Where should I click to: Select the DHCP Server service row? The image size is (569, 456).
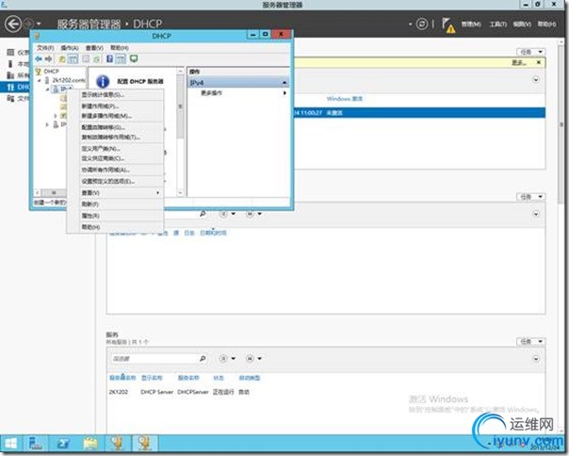click(x=326, y=392)
